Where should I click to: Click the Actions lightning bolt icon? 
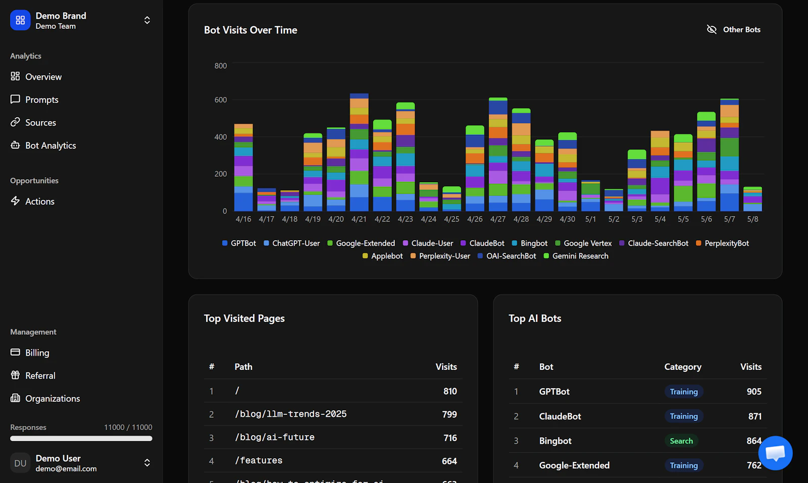(x=15, y=201)
